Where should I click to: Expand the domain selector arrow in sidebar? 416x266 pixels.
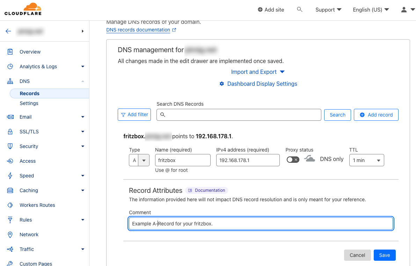click(82, 31)
